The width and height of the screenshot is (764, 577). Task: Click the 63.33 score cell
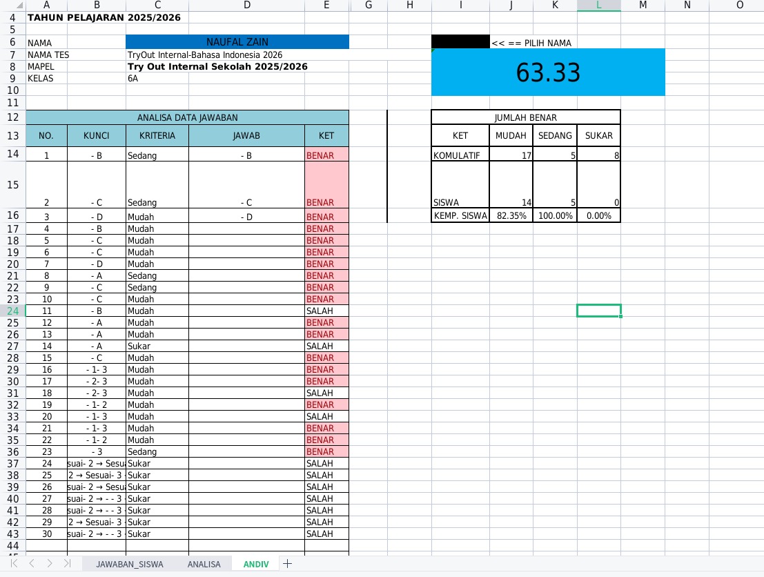pos(548,72)
